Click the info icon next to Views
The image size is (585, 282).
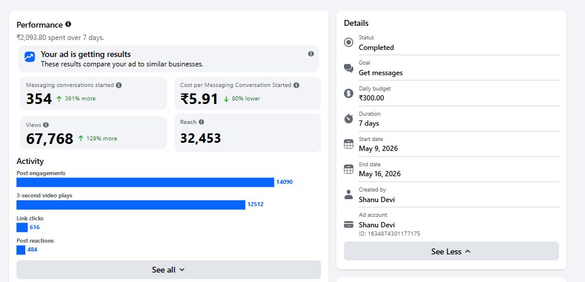(x=45, y=125)
